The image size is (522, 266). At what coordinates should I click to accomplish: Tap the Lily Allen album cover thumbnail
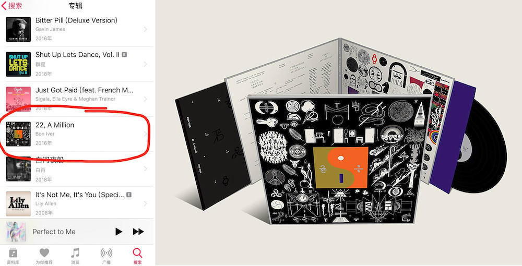pos(18,203)
